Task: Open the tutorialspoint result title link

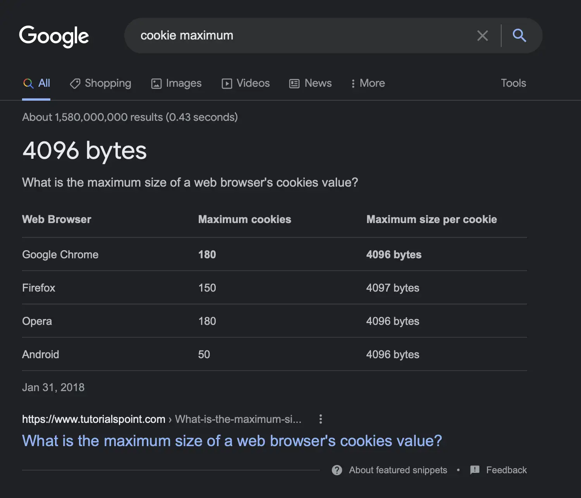Action: click(x=232, y=441)
